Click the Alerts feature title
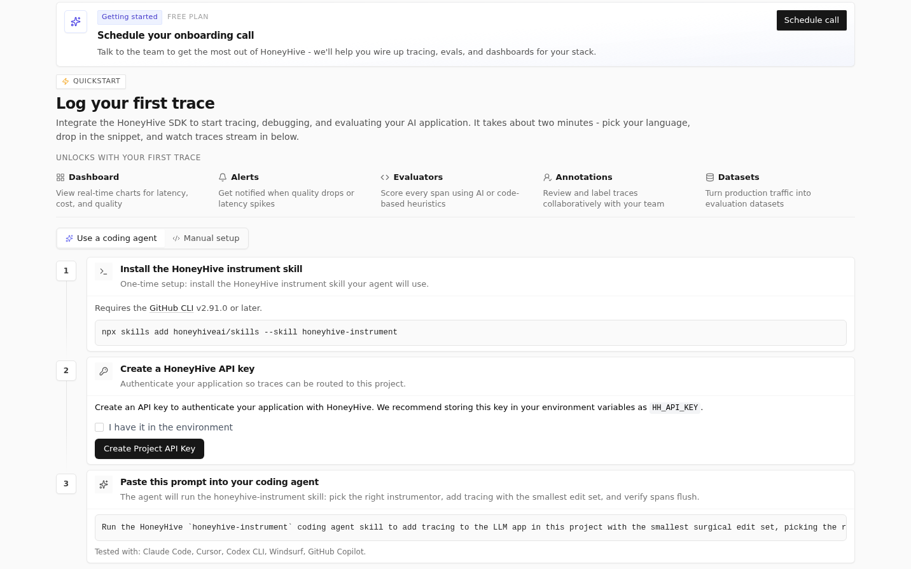Image resolution: width=911 pixels, height=569 pixels. (x=245, y=177)
